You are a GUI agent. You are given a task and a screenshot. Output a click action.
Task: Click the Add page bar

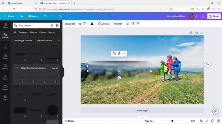point(142,111)
